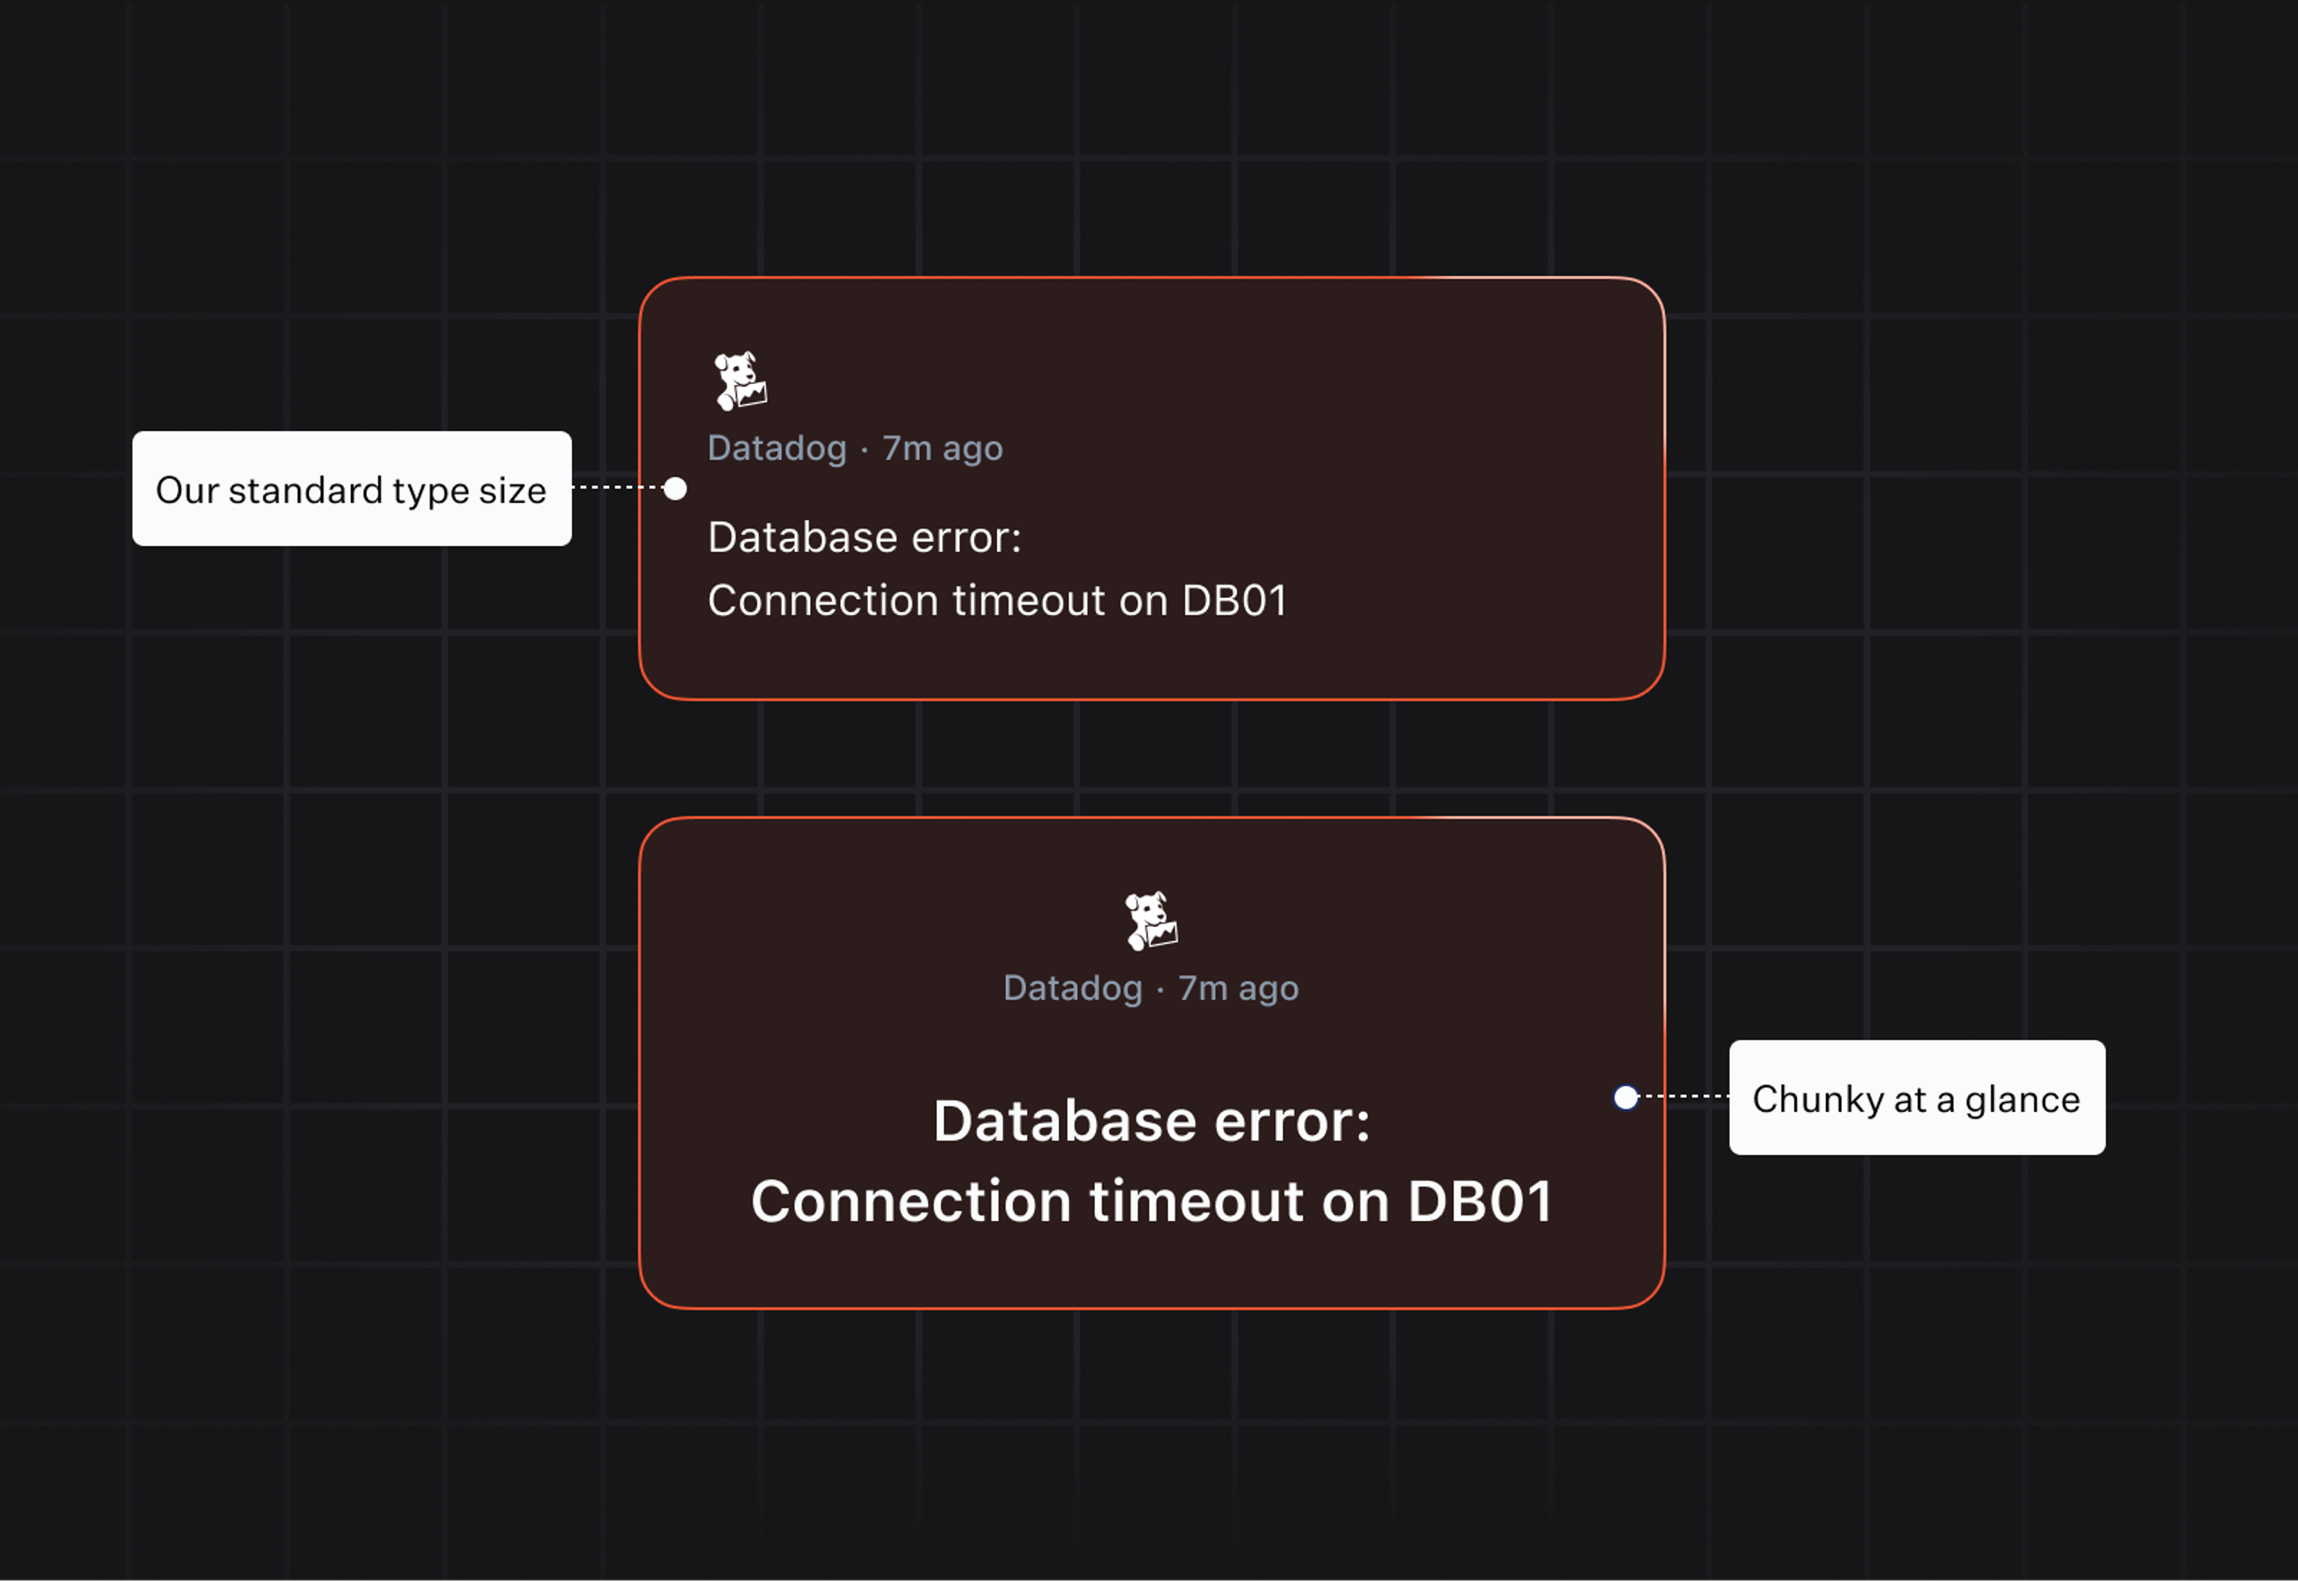Click '7m ago' timestamp in the bottom card

tap(1238, 989)
